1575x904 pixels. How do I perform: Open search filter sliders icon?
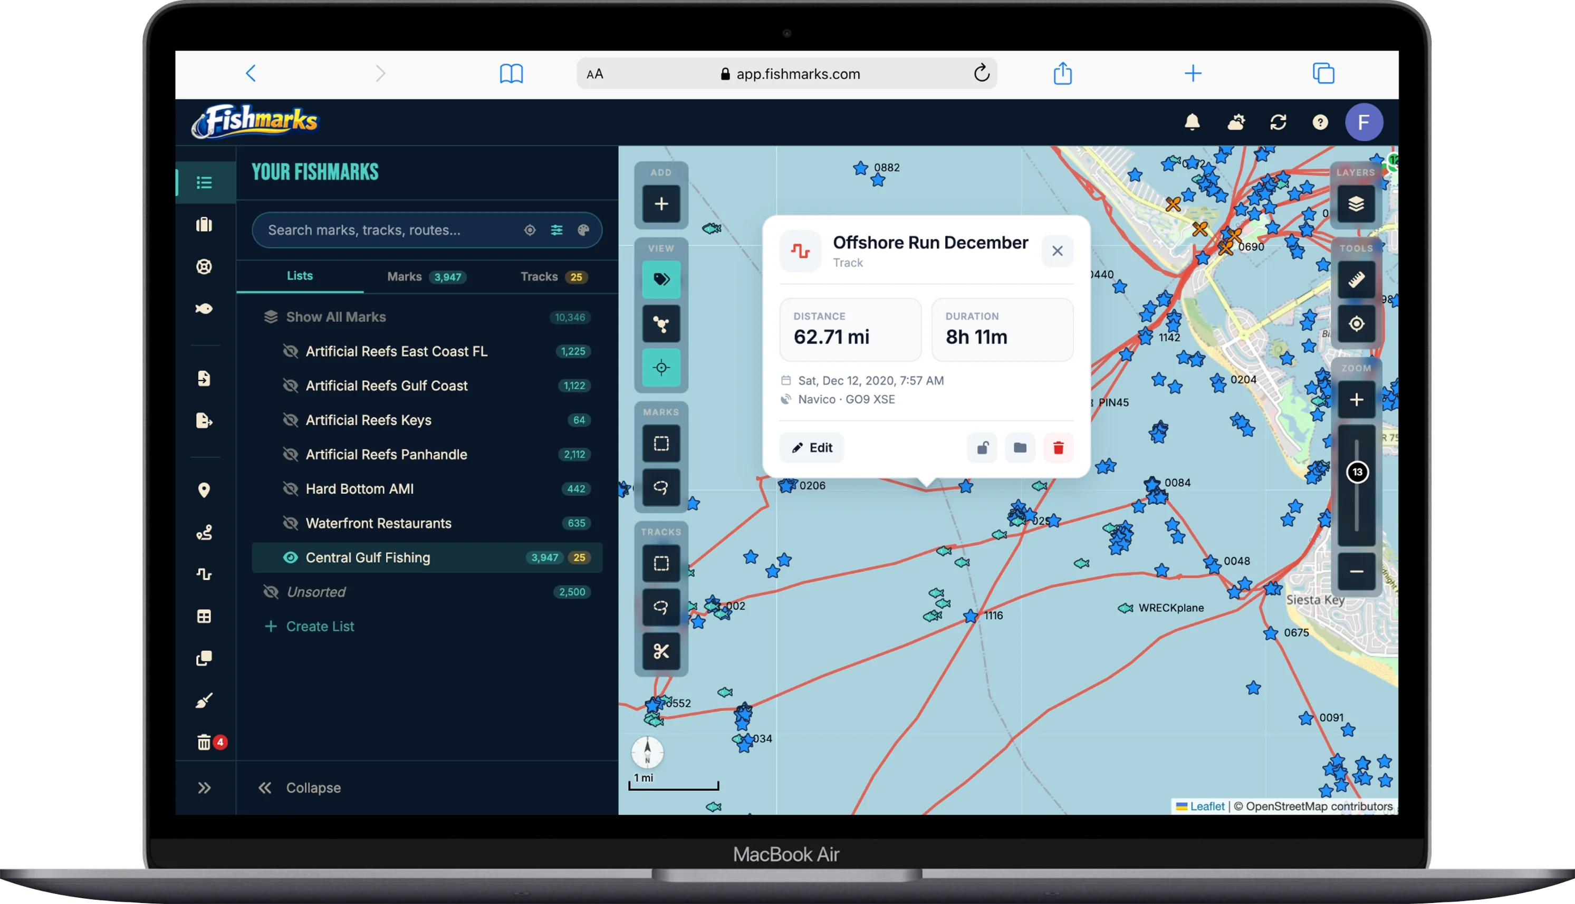click(x=557, y=230)
